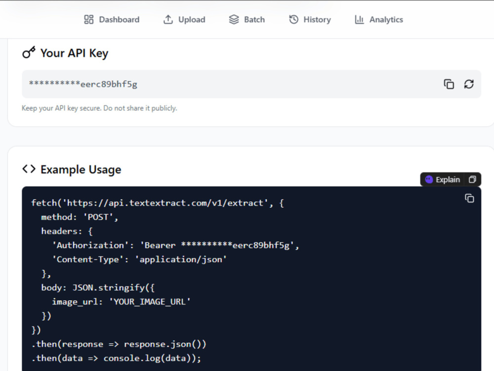Click the code brackets icon beside Example Usage
The height and width of the screenshot is (371, 494).
tap(29, 169)
